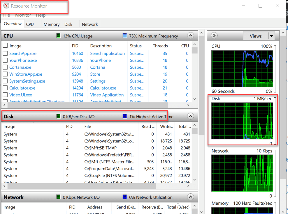Click the green Network I/O indicator square
This screenshot has width=288, height=214.
(x=58, y=197)
